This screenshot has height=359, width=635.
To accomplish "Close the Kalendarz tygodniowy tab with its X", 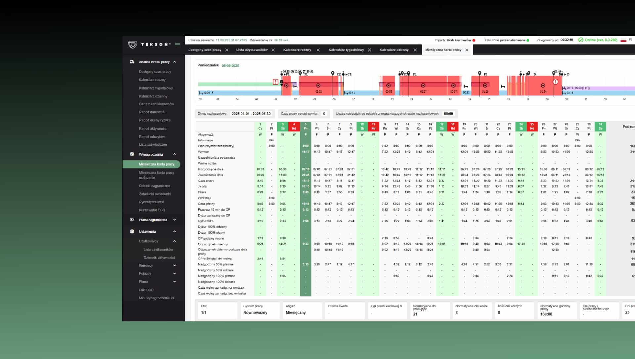I will click(x=369, y=50).
